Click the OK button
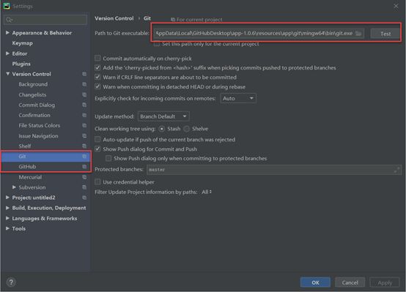This screenshot has width=406, height=292. click(x=315, y=282)
